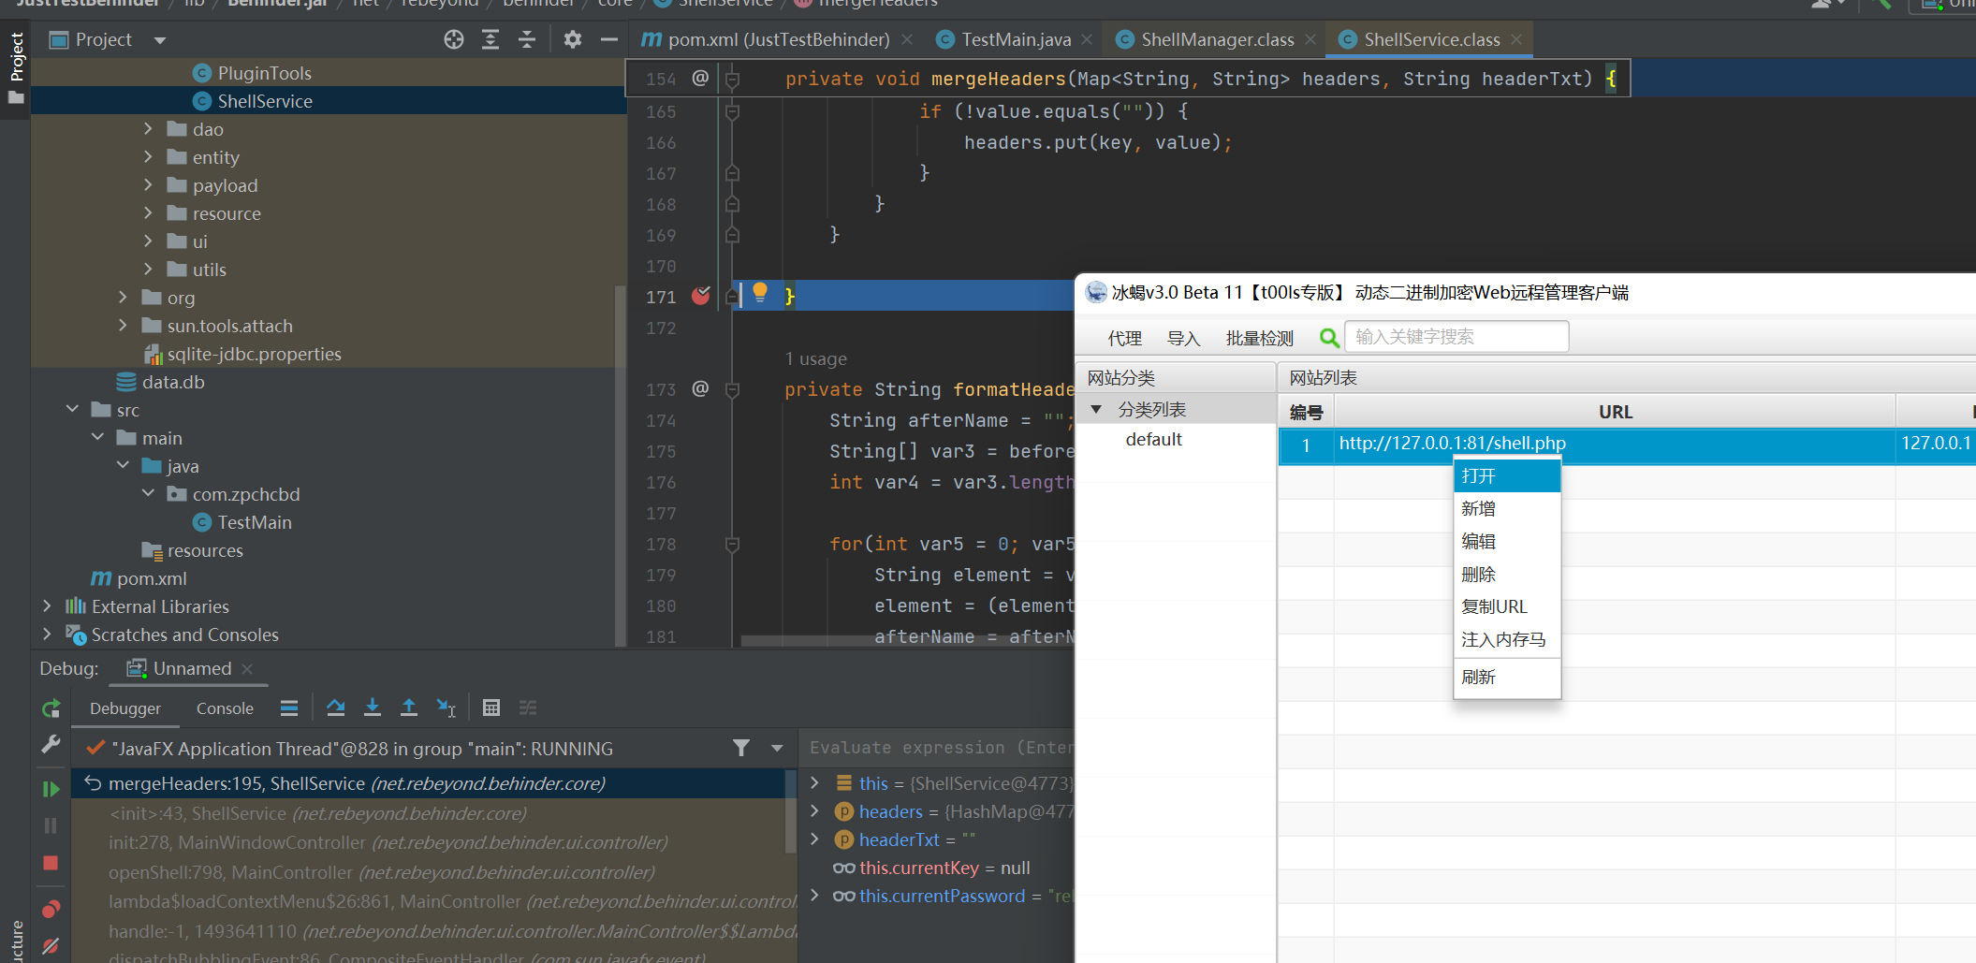Click the Run to Cursor icon
The width and height of the screenshot is (1976, 963).
(x=446, y=708)
